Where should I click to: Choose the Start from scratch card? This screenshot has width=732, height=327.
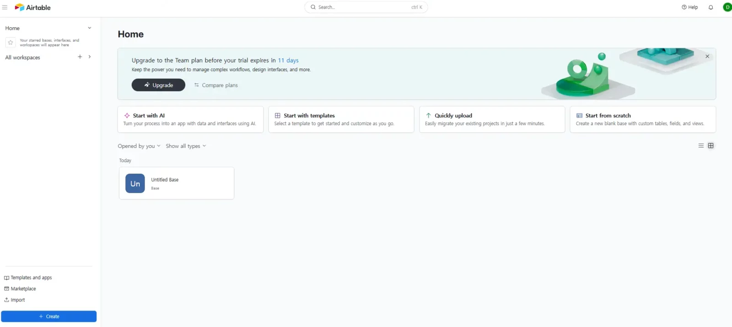(643, 120)
